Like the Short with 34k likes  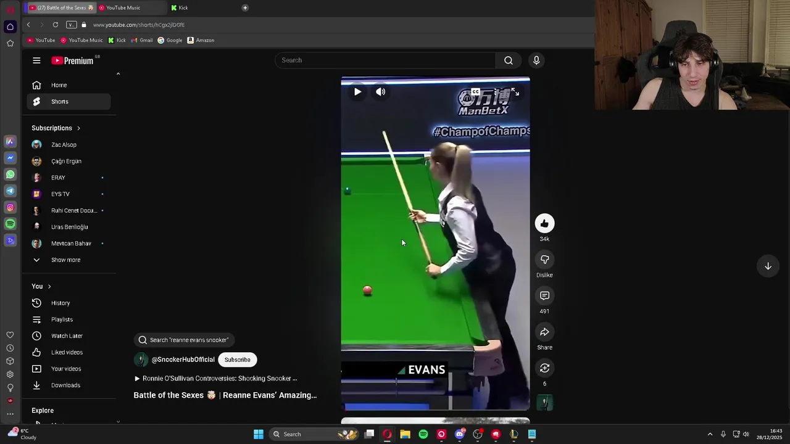(544, 223)
